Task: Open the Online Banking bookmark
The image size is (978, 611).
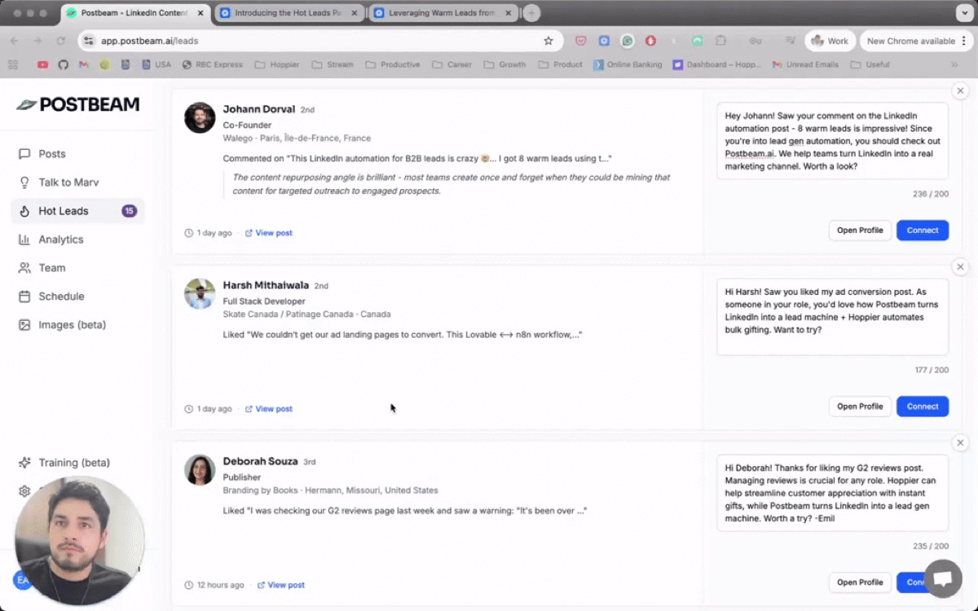Action: (x=628, y=64)
